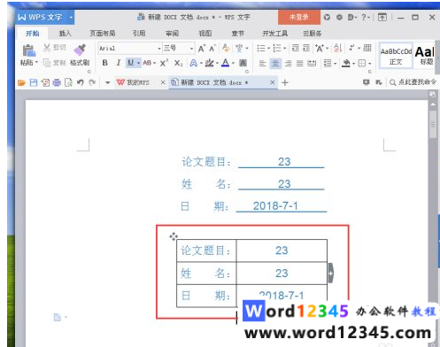
Task: Align text left
Action: coord(262,63)
